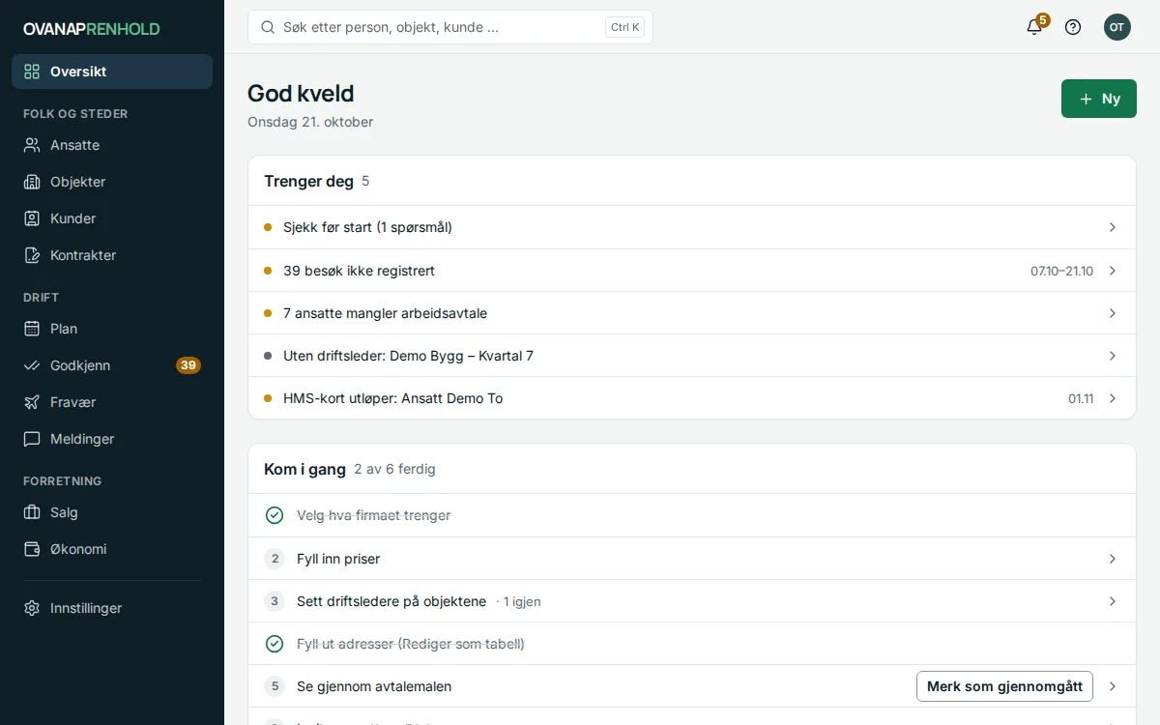Screen dimensions: 1160x725
Task: Click the Salg briefcase icon
Action: 32,512
